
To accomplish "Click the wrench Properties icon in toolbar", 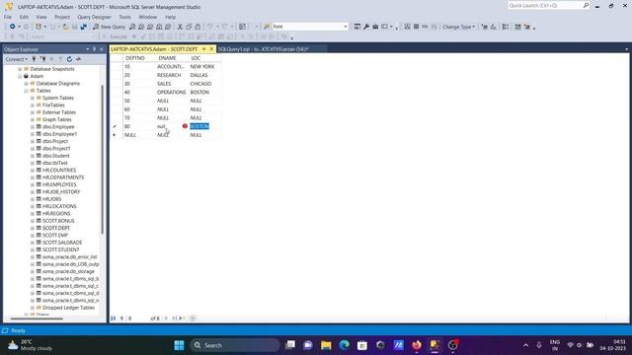I will (x=366, y=27).
